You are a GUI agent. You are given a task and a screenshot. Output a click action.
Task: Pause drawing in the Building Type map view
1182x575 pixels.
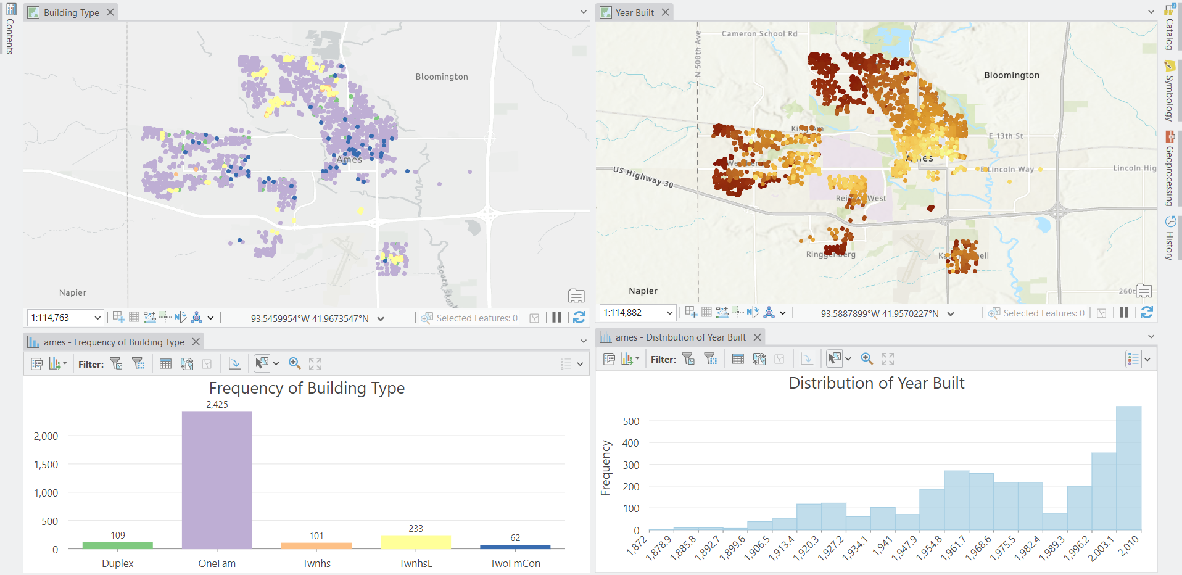point(556,317)
